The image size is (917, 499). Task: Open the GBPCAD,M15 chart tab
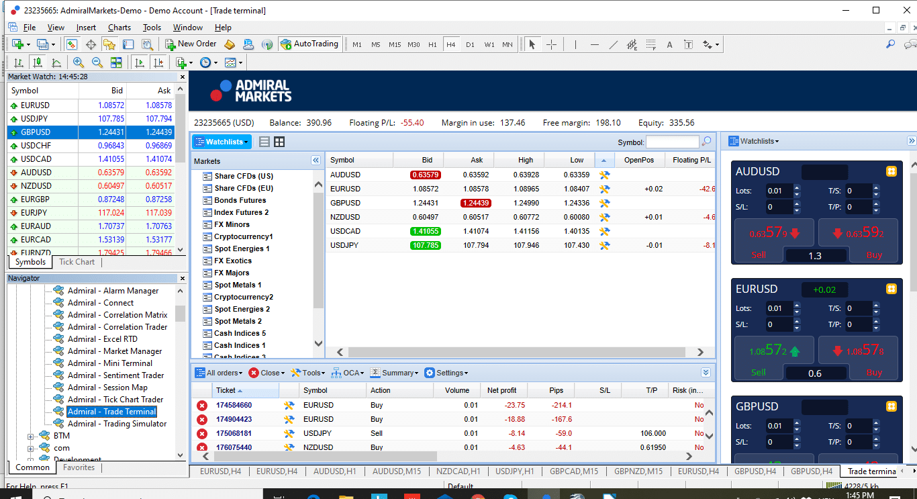pos(574,471)
